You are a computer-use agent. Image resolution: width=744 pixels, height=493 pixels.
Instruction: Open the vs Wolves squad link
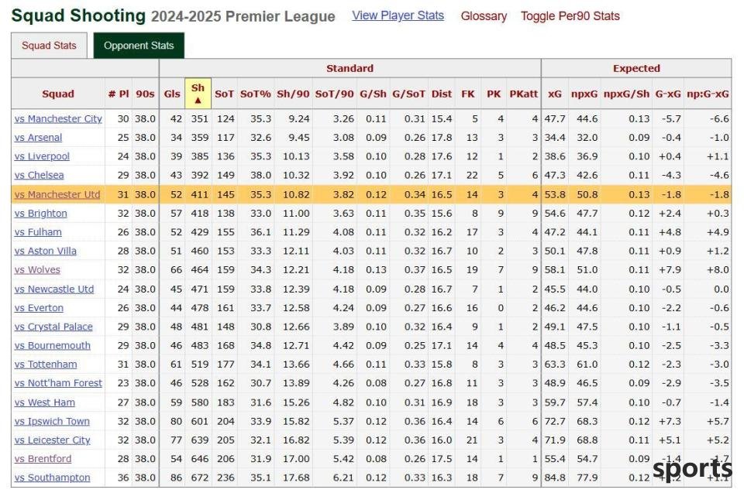point(37,270)
